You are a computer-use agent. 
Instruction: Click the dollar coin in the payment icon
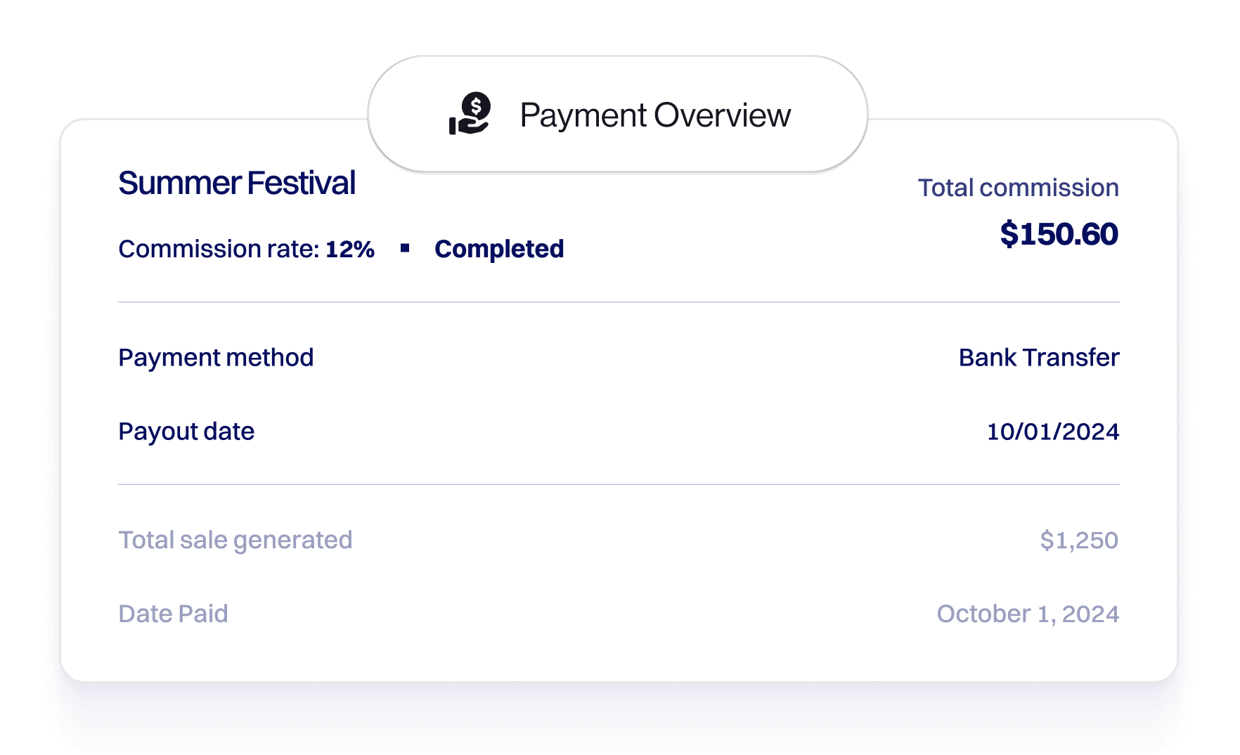[477, 107]
